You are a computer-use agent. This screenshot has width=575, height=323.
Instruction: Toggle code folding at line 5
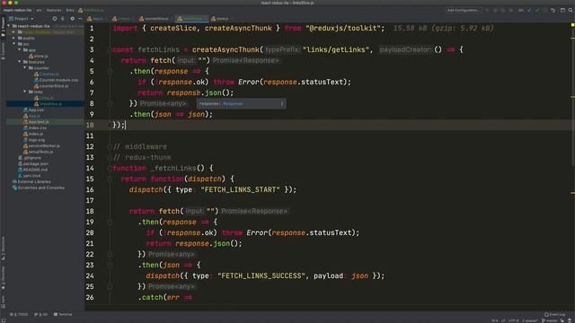(x=110, y=72)
